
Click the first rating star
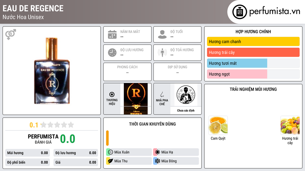44,125
